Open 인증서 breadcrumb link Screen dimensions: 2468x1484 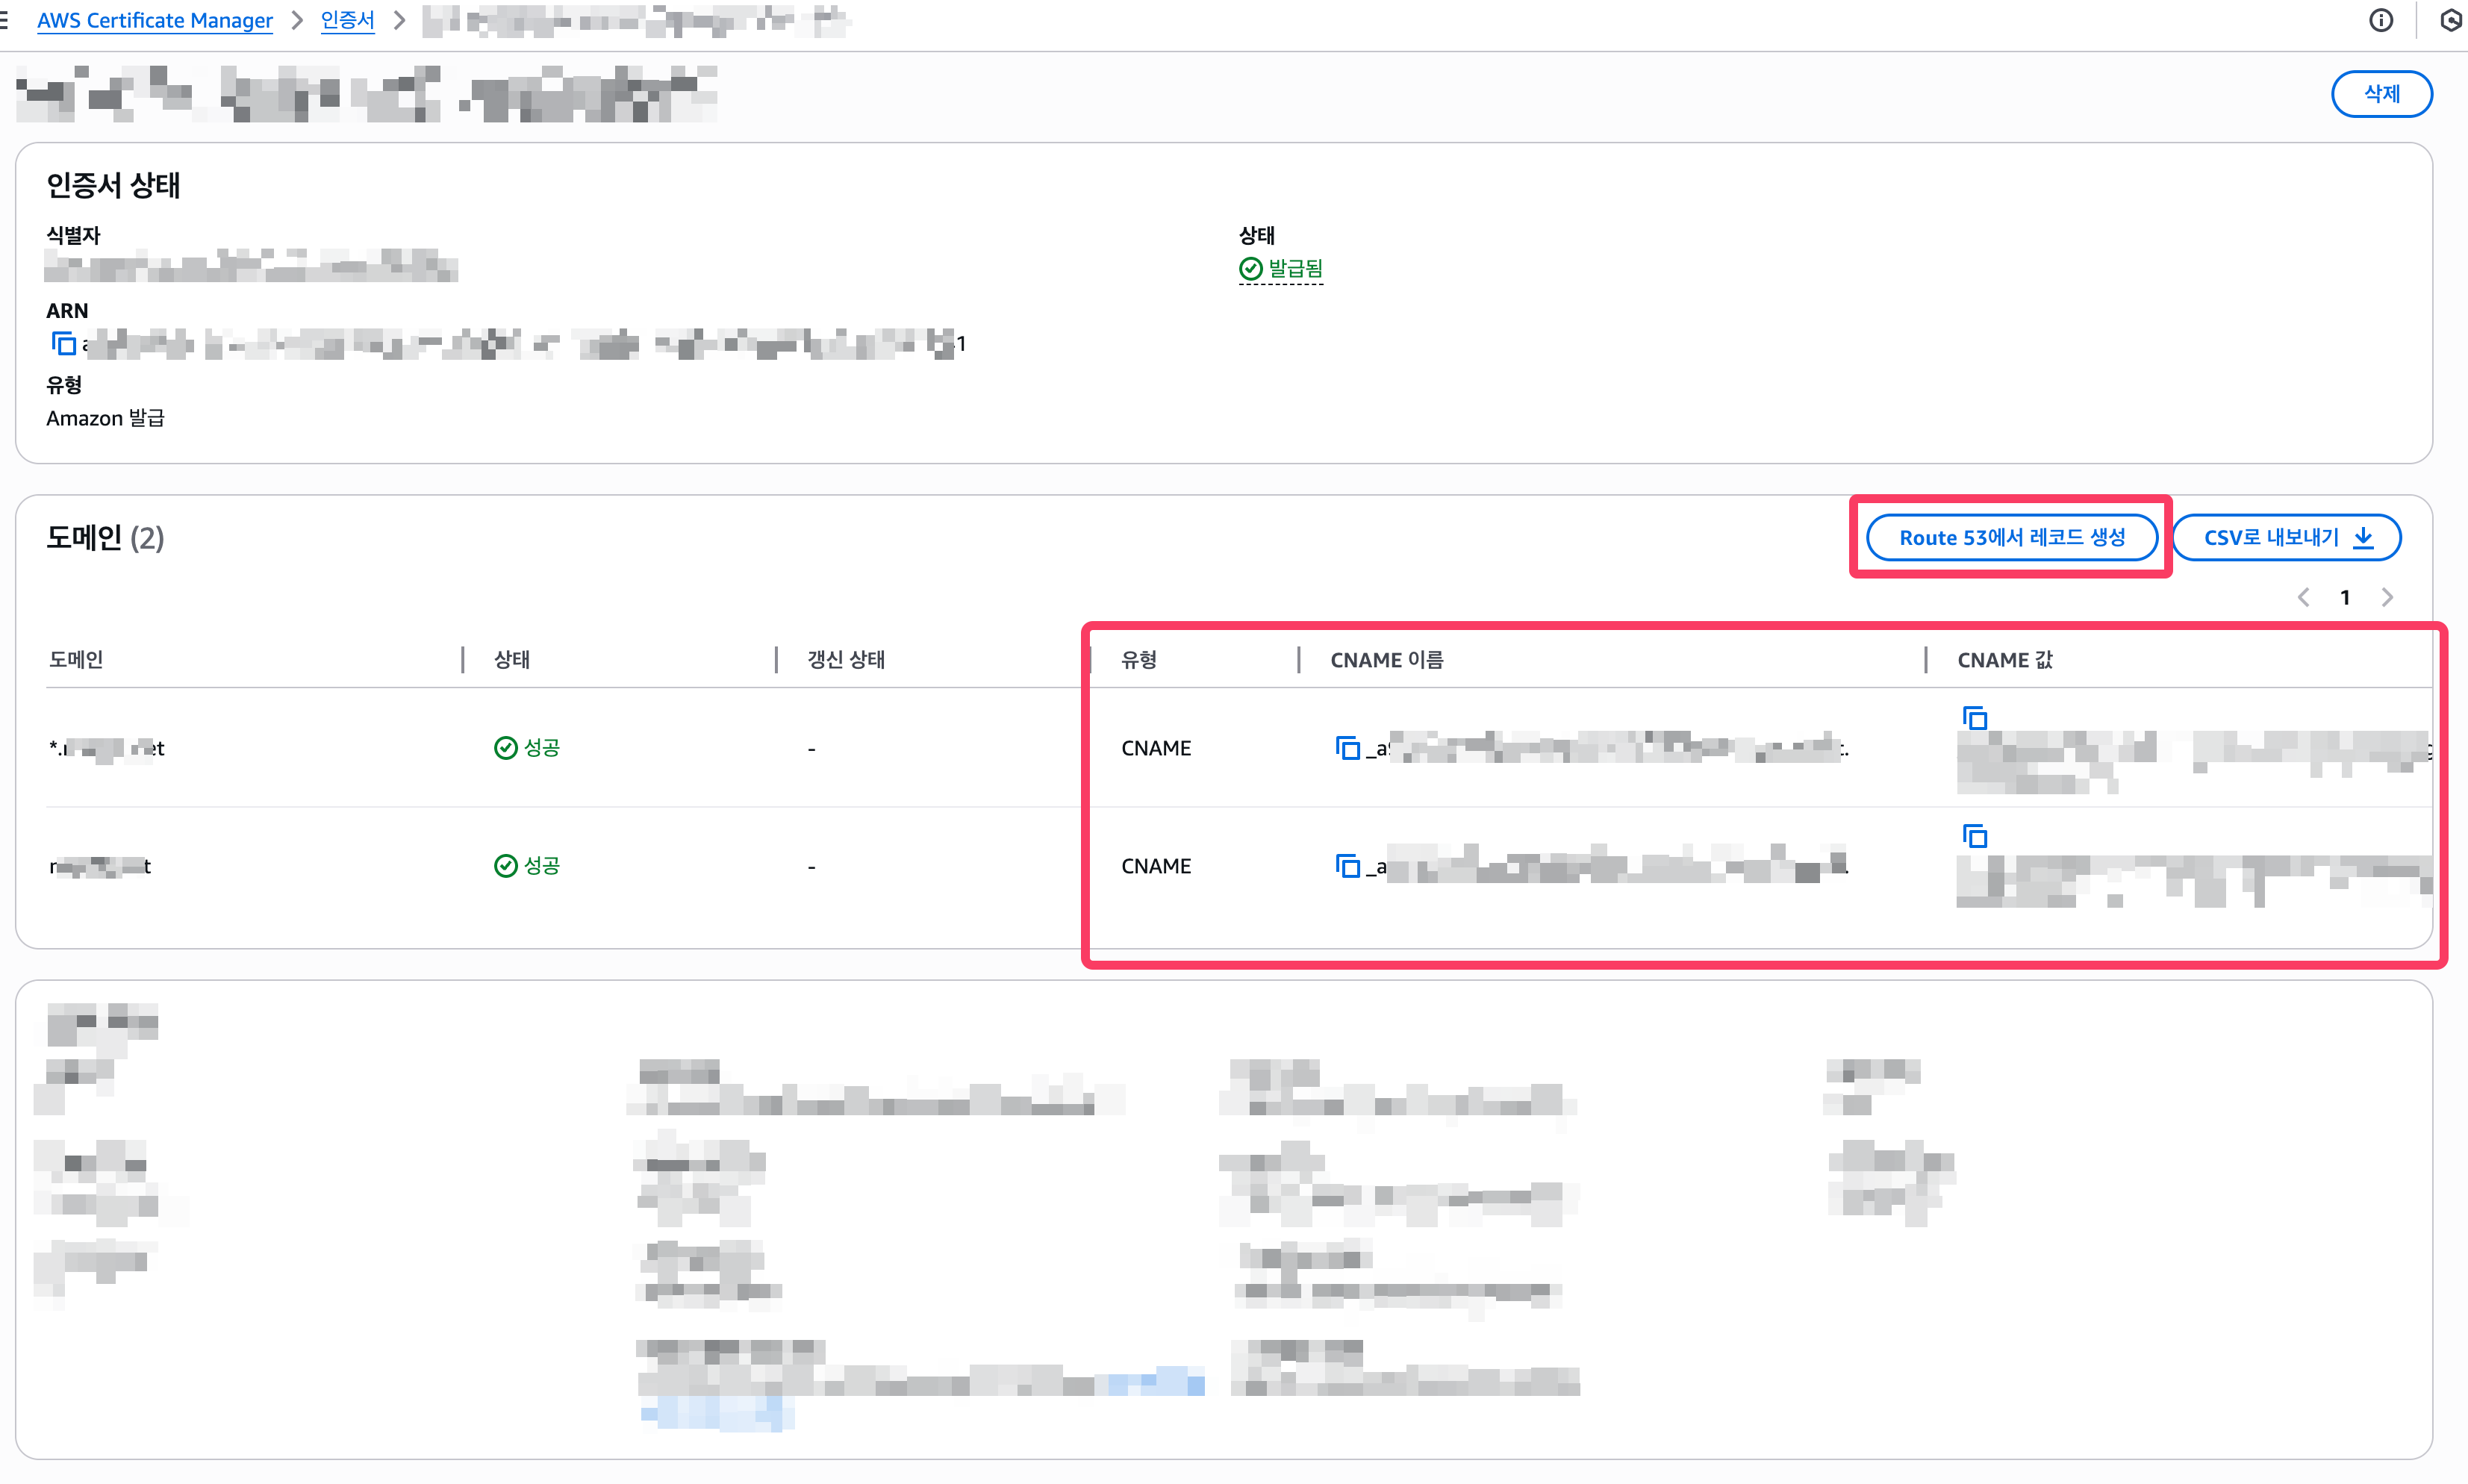347,20
